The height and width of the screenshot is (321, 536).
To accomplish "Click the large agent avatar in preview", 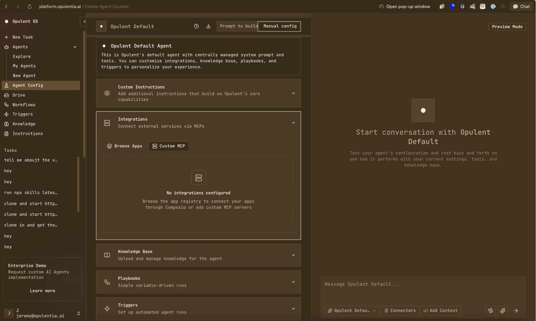I will (423, 110).
